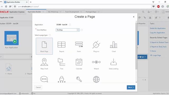This screenshot has width=169, height=95.
Task: Pick the Form page type
Action: pos(79,46)
